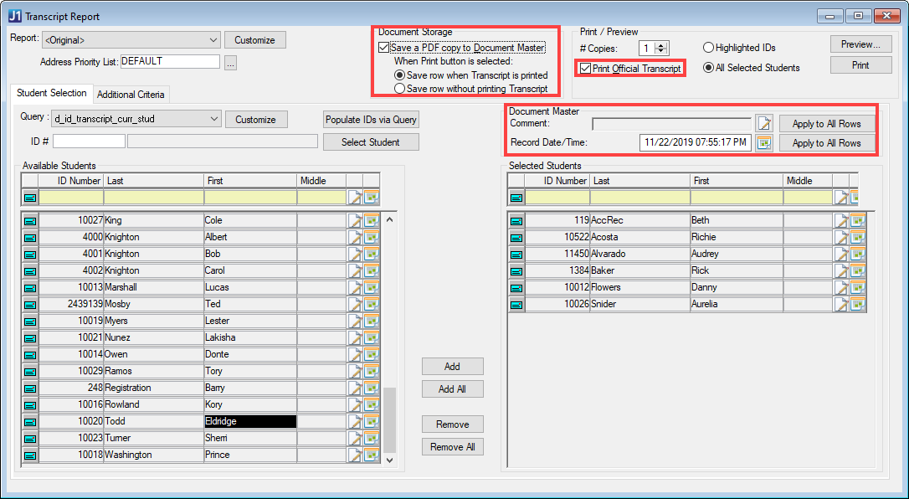Click the ID 2439139 cell for Mosby
Screen dimensions: 909x499
point(71,304)
